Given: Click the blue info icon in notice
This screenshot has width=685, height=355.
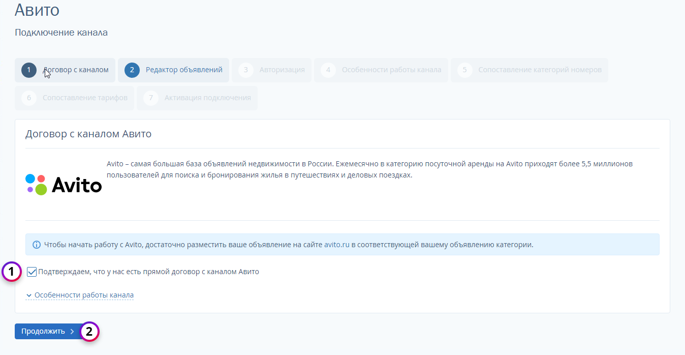Looking at the screenshot, I should click(37, 245).
